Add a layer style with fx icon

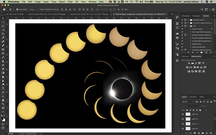coord(191,133)
